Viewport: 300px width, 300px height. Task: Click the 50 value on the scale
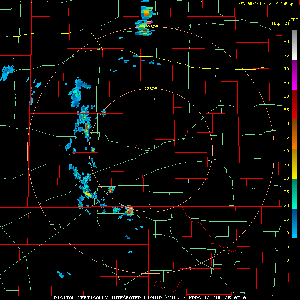pos(286,123)
